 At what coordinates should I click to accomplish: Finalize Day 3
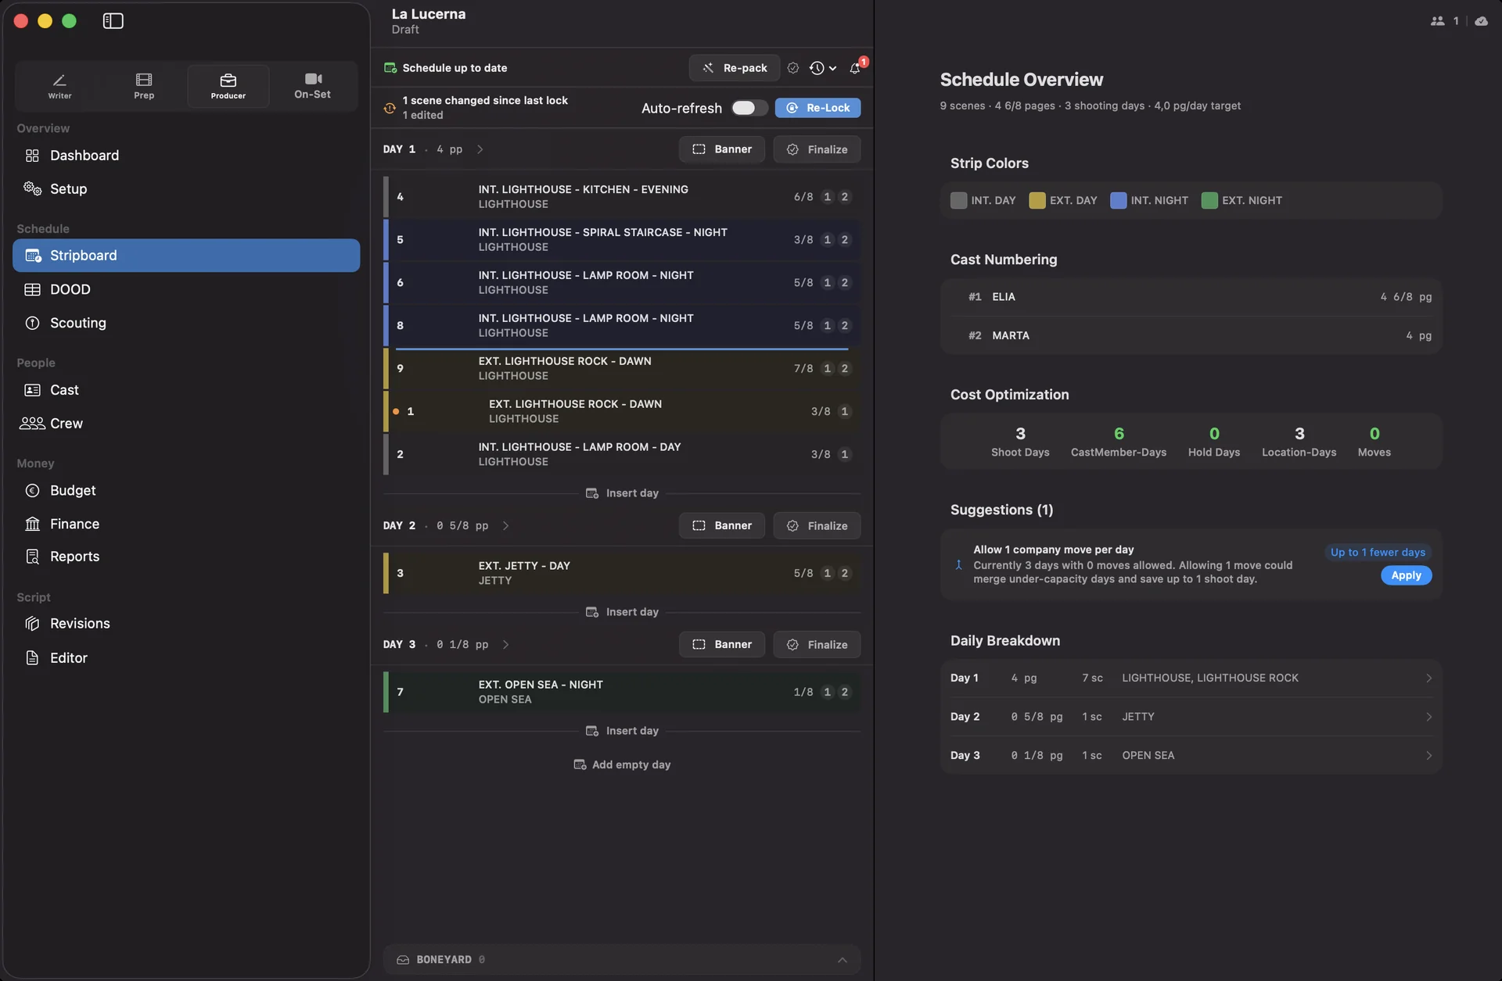click(x=817, y=645)
